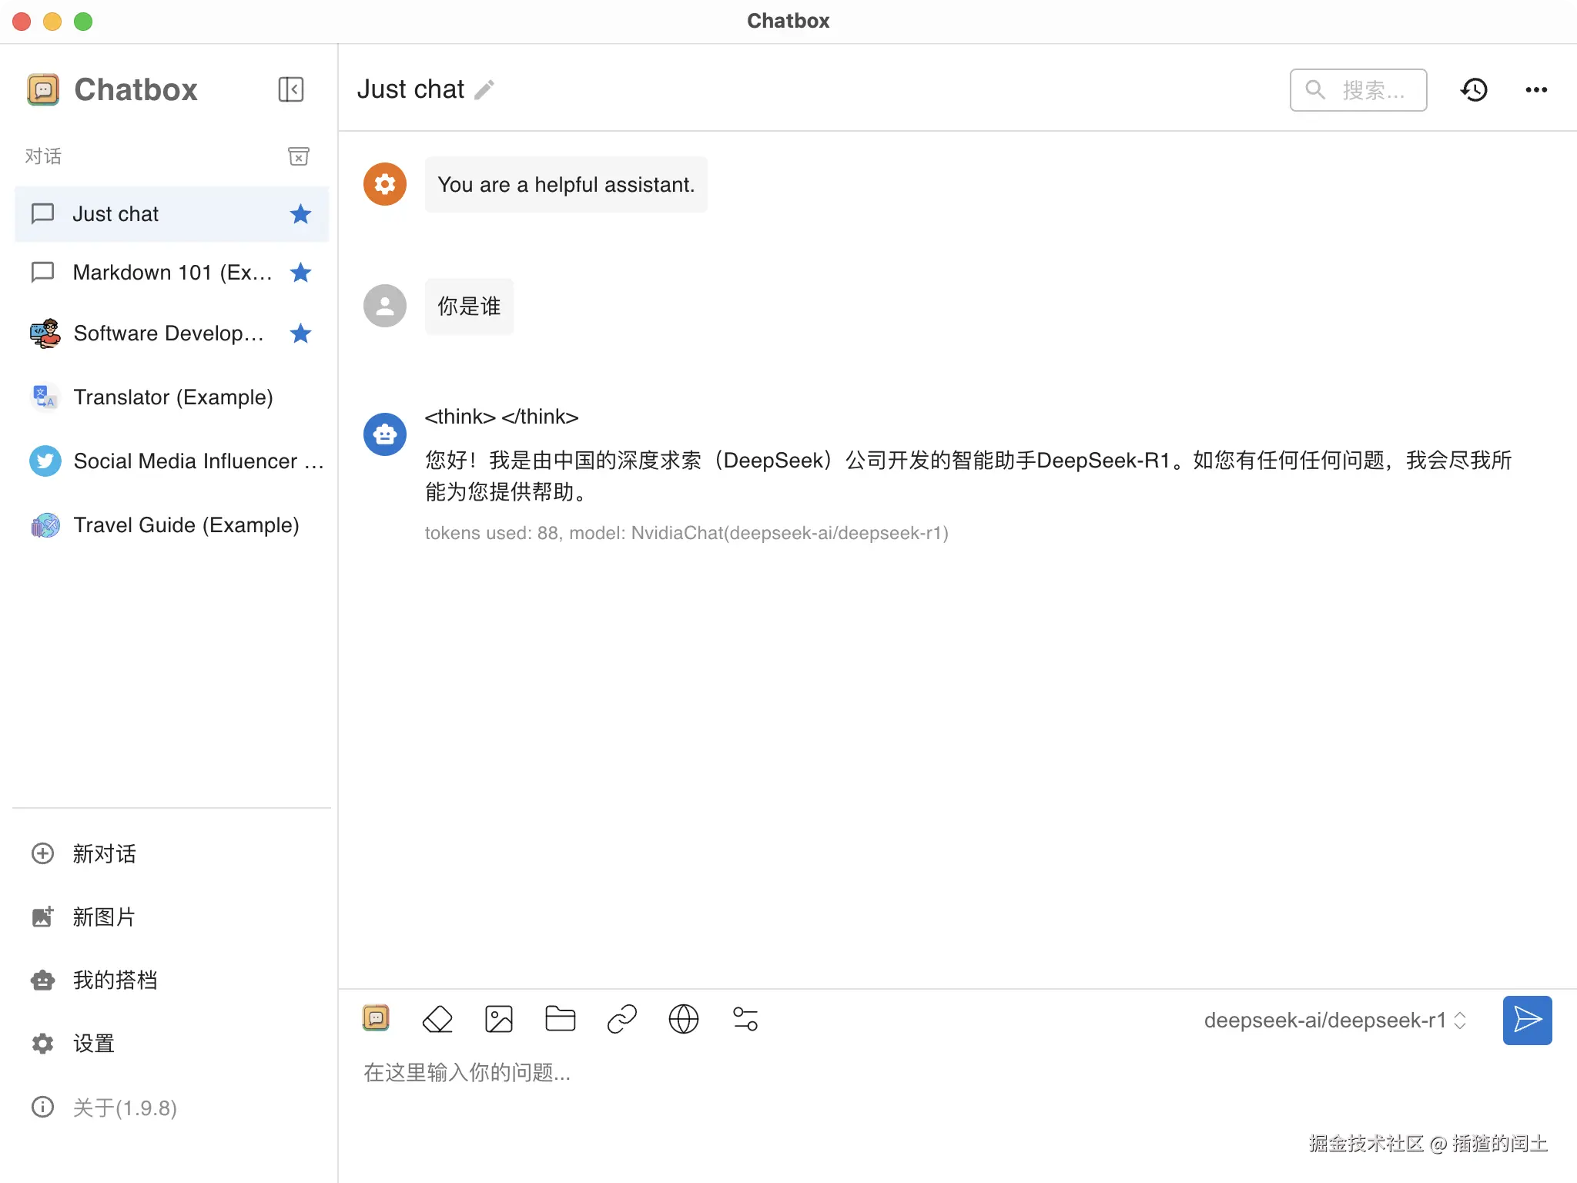
Task: Open chat history clock icon
Action: pyautogui.click(x=1474, y=90)
